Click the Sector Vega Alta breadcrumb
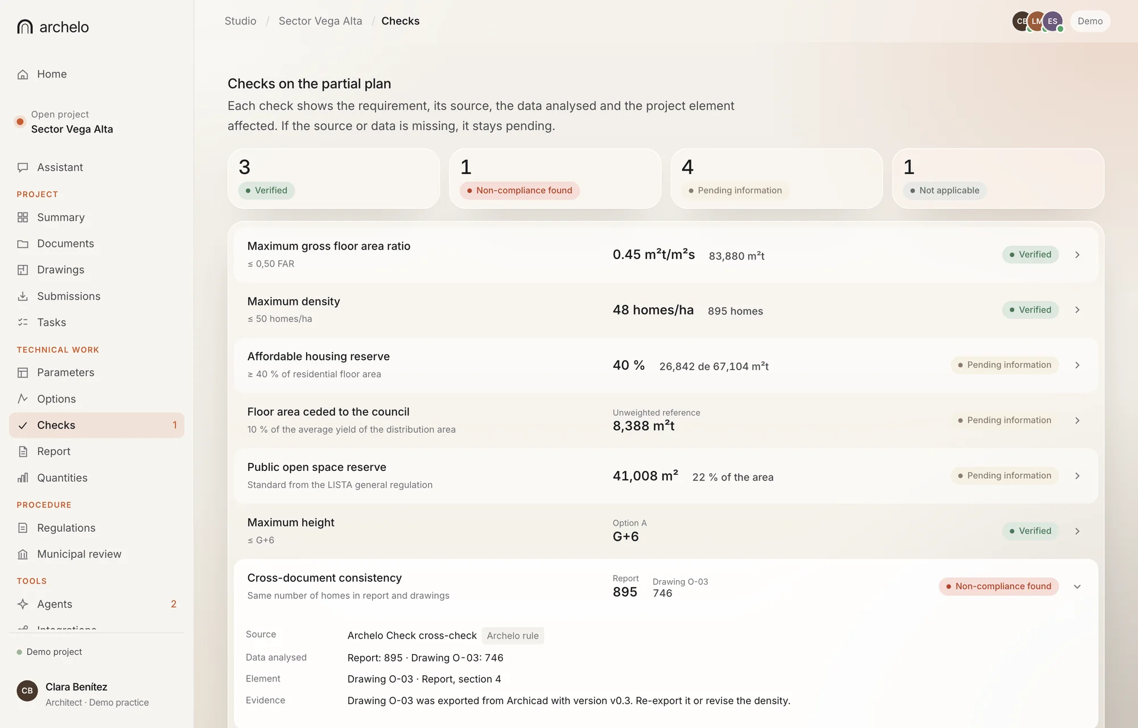This screenshot has width=1138, height=728. click(x=320, y=21)
